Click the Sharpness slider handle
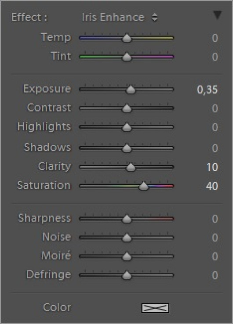 coord(127,219)
